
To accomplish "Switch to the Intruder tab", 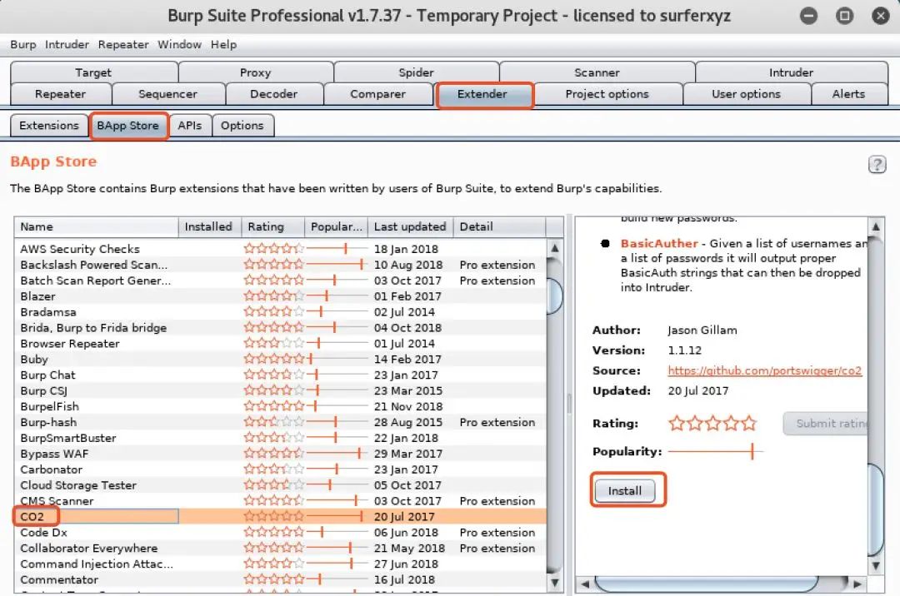I will pyautogui.click(x=791, y=72).
